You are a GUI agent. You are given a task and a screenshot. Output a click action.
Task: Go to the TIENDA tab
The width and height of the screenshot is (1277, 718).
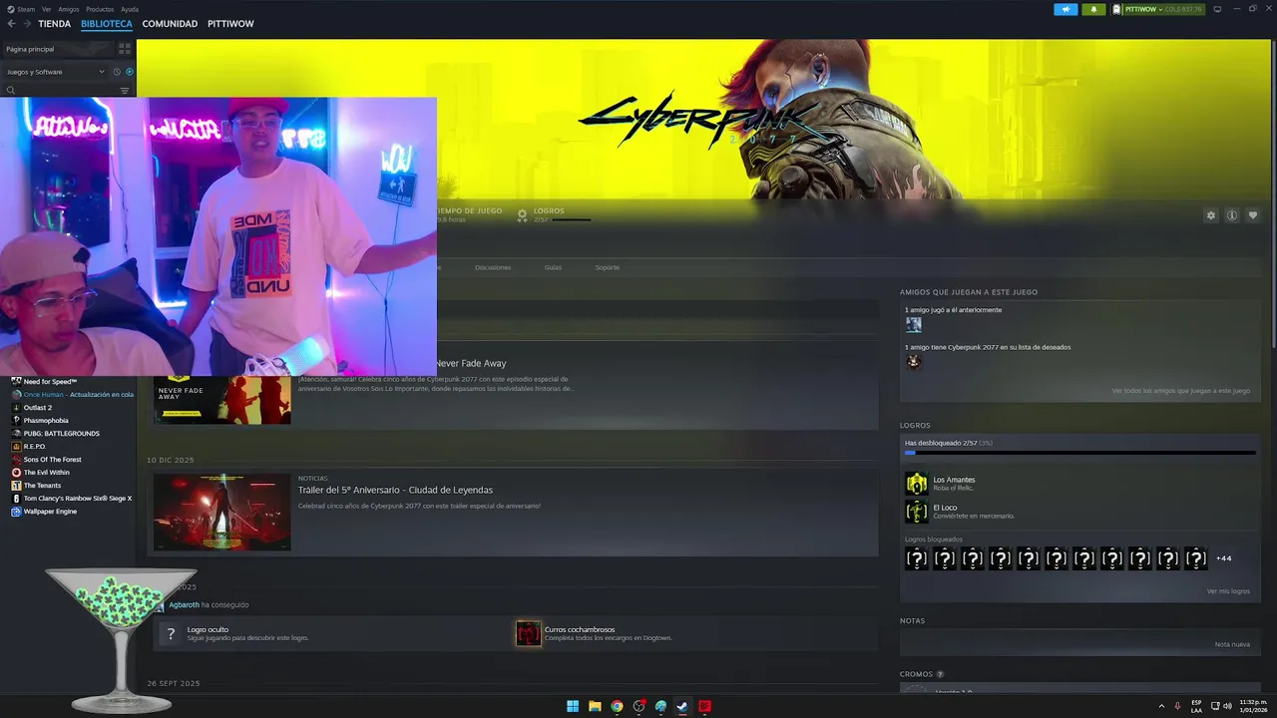pyautogui.click(x=55, y=24)
